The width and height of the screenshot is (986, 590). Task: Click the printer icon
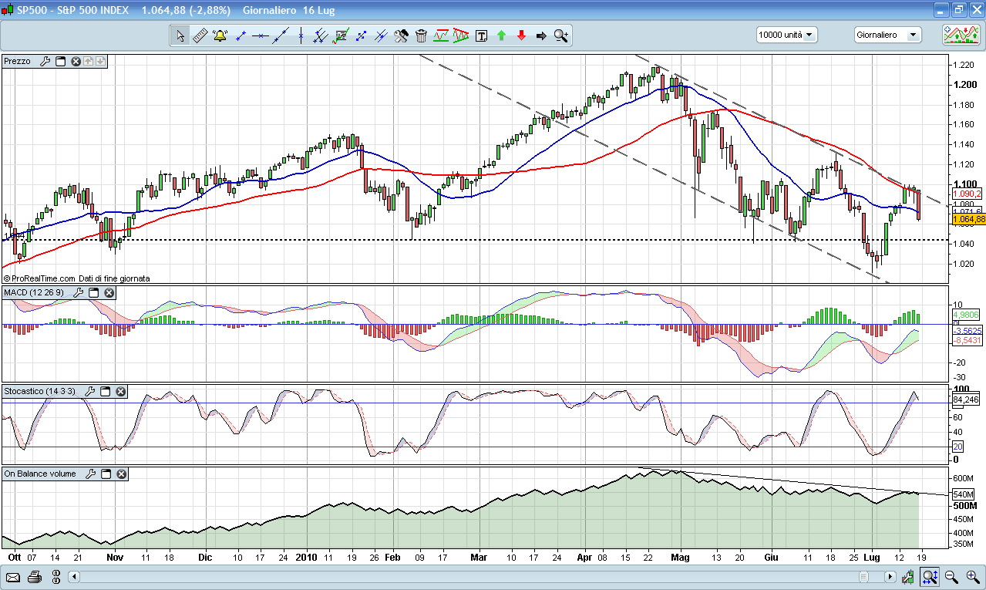[x=34, y=577]
